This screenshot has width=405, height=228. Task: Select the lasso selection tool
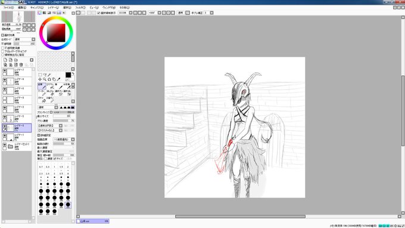45,75
